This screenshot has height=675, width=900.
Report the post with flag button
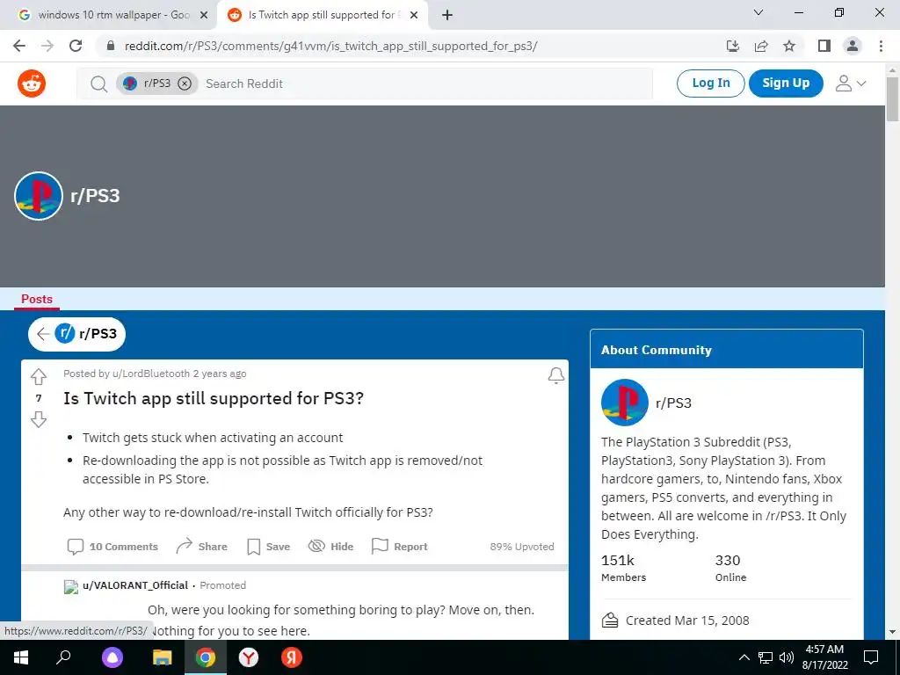click(x=400, y=547)
